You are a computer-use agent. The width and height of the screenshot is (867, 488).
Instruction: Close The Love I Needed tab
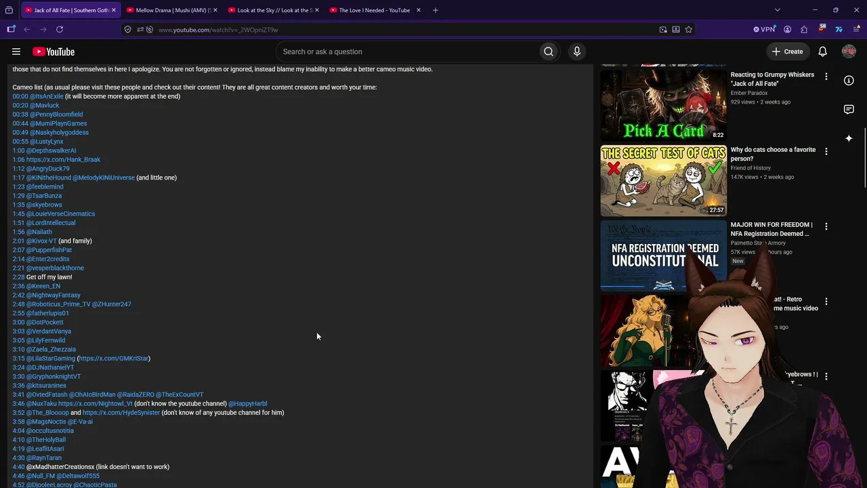(419, 10)
